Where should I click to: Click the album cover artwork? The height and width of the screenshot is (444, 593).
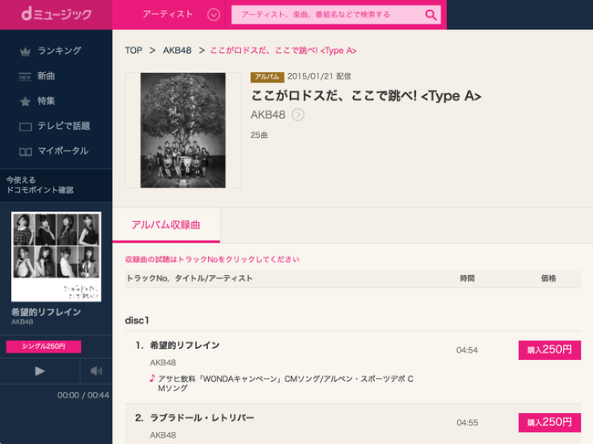click(x=183, y=131)
